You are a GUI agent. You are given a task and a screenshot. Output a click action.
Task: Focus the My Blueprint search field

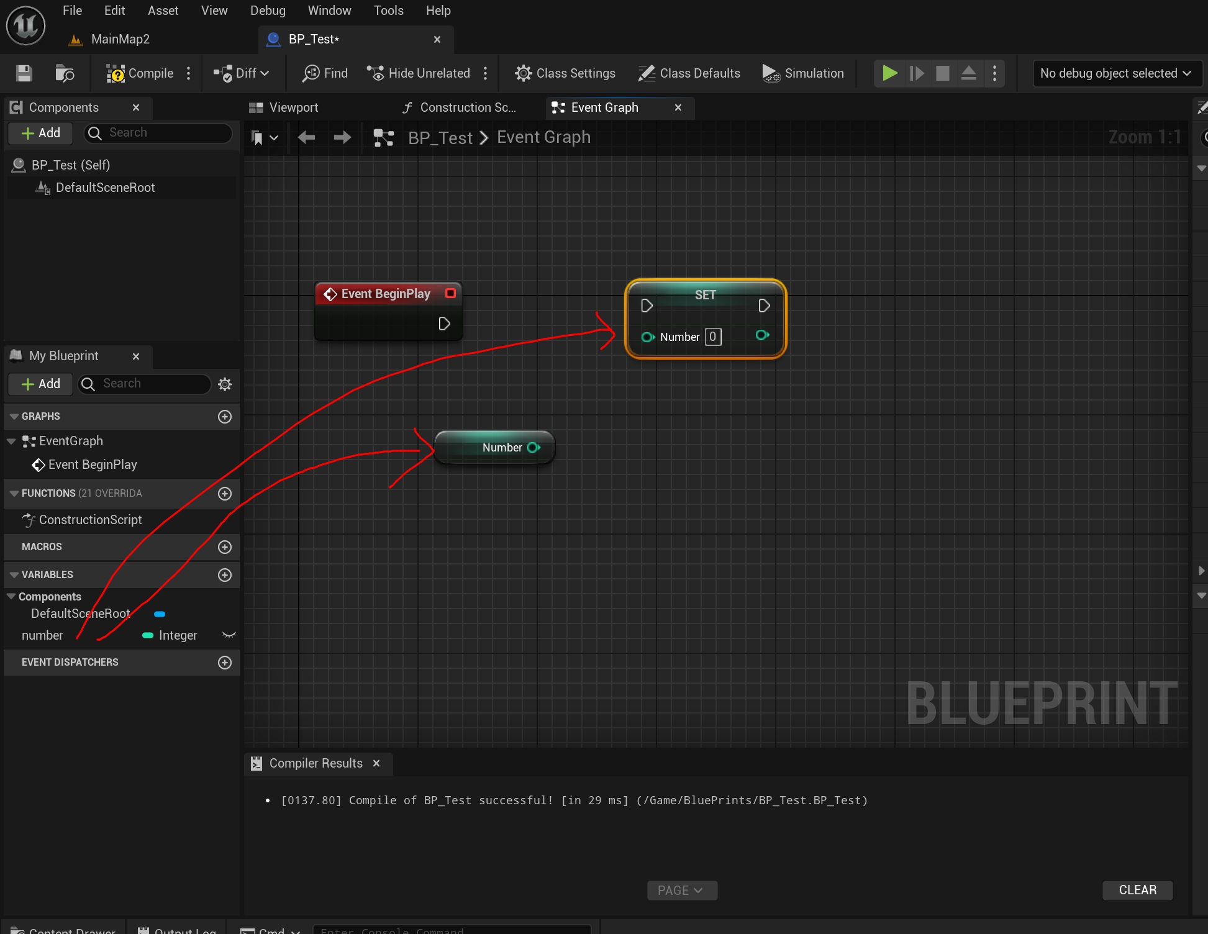(145, 384)
